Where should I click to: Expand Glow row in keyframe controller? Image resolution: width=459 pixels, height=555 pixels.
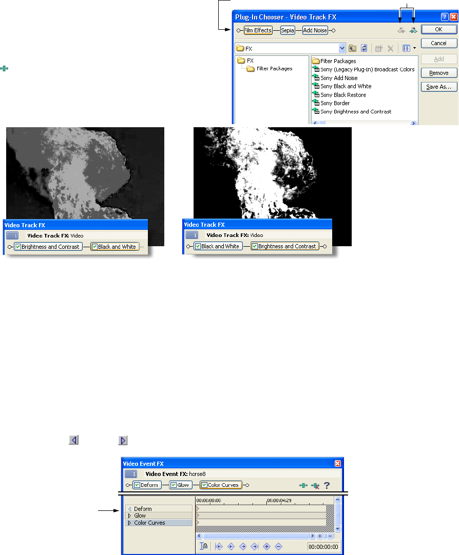pos(129,516)
